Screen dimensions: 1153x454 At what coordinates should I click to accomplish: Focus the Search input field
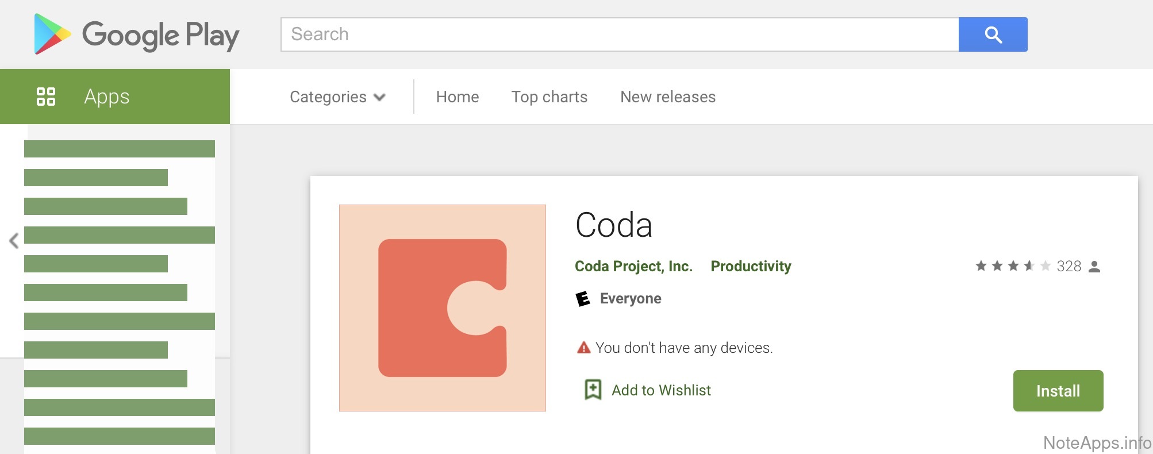[620, 34]
